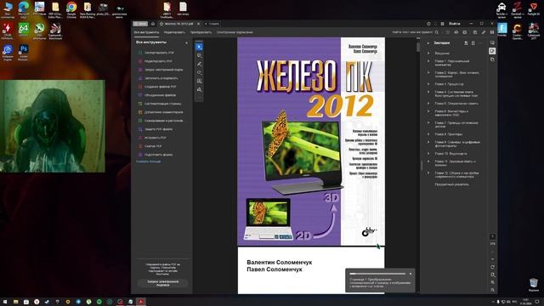Click the search magnifier icon
This screenshot has height=306, width=544.
pos(437,32)
